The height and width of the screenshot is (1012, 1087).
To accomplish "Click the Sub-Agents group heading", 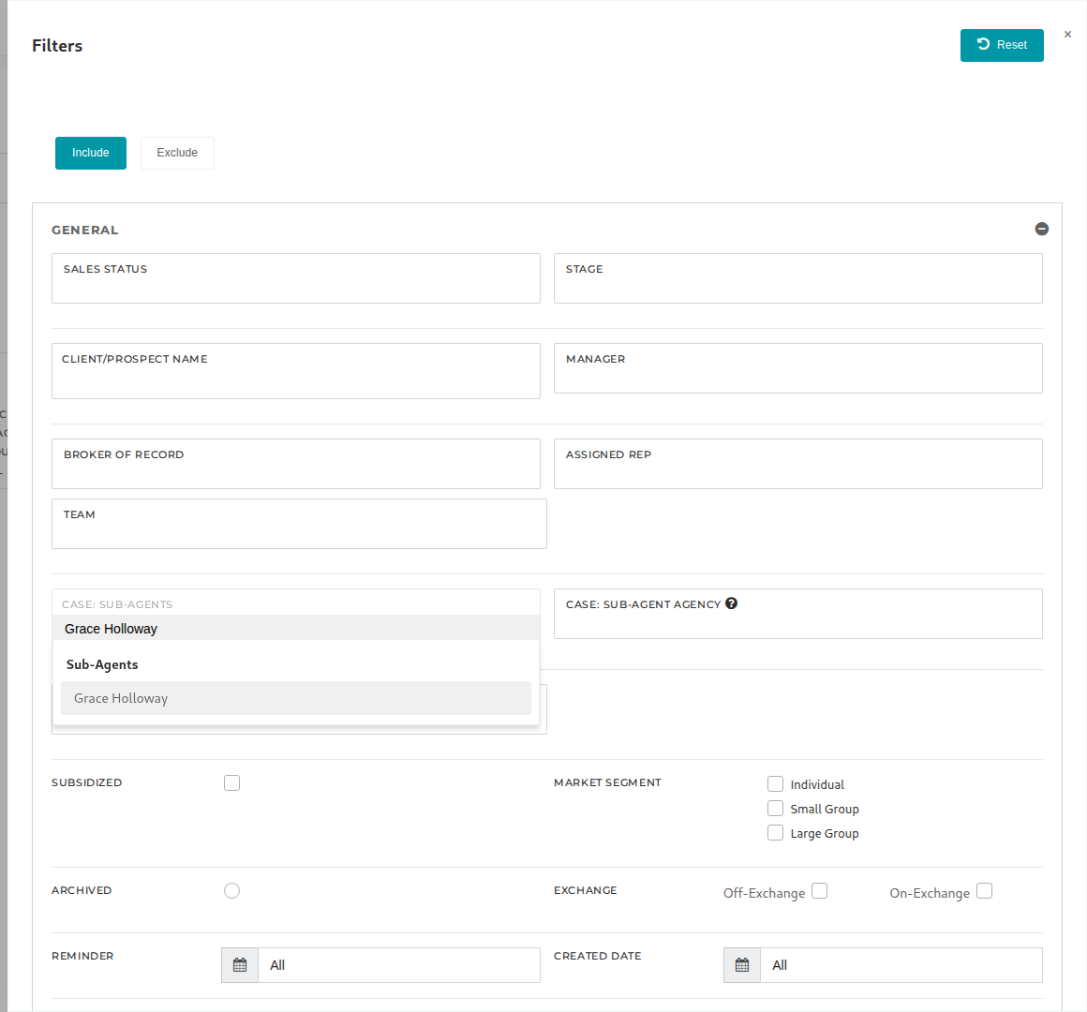I will [x=102, y=664].
